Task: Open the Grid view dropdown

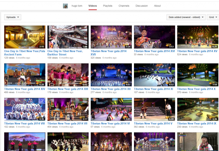Action: [213, 17]
